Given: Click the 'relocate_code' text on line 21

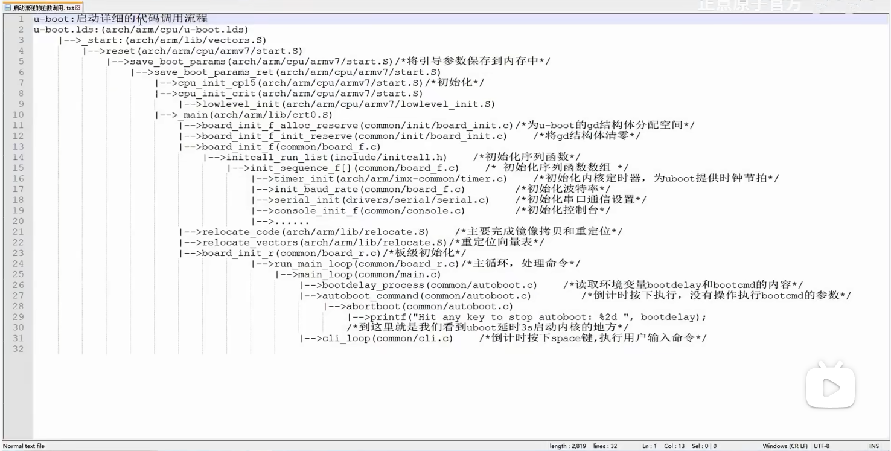Looking at the screenshot, I should [240, 232].
